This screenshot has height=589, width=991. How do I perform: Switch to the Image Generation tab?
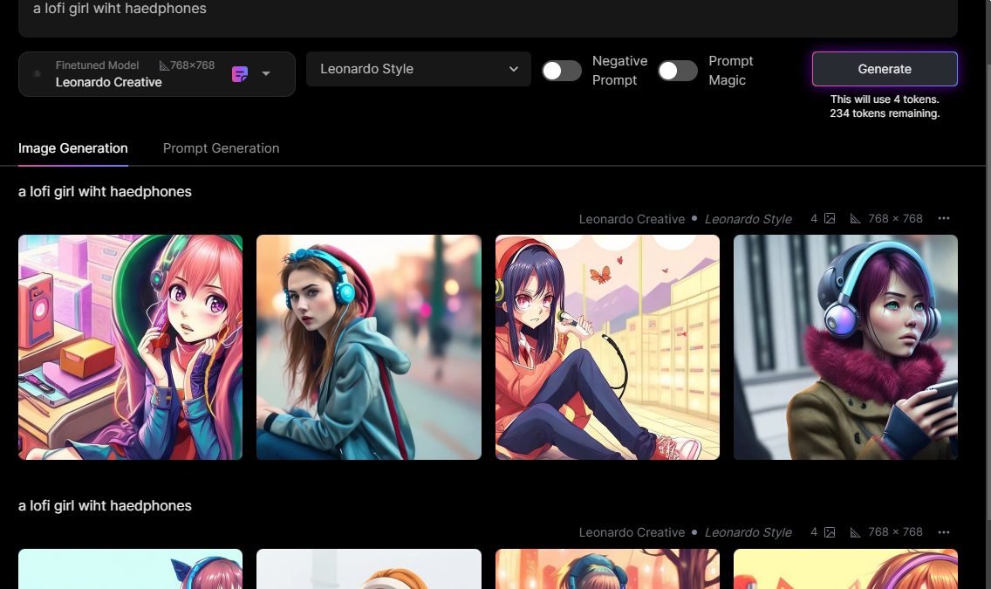72,147
